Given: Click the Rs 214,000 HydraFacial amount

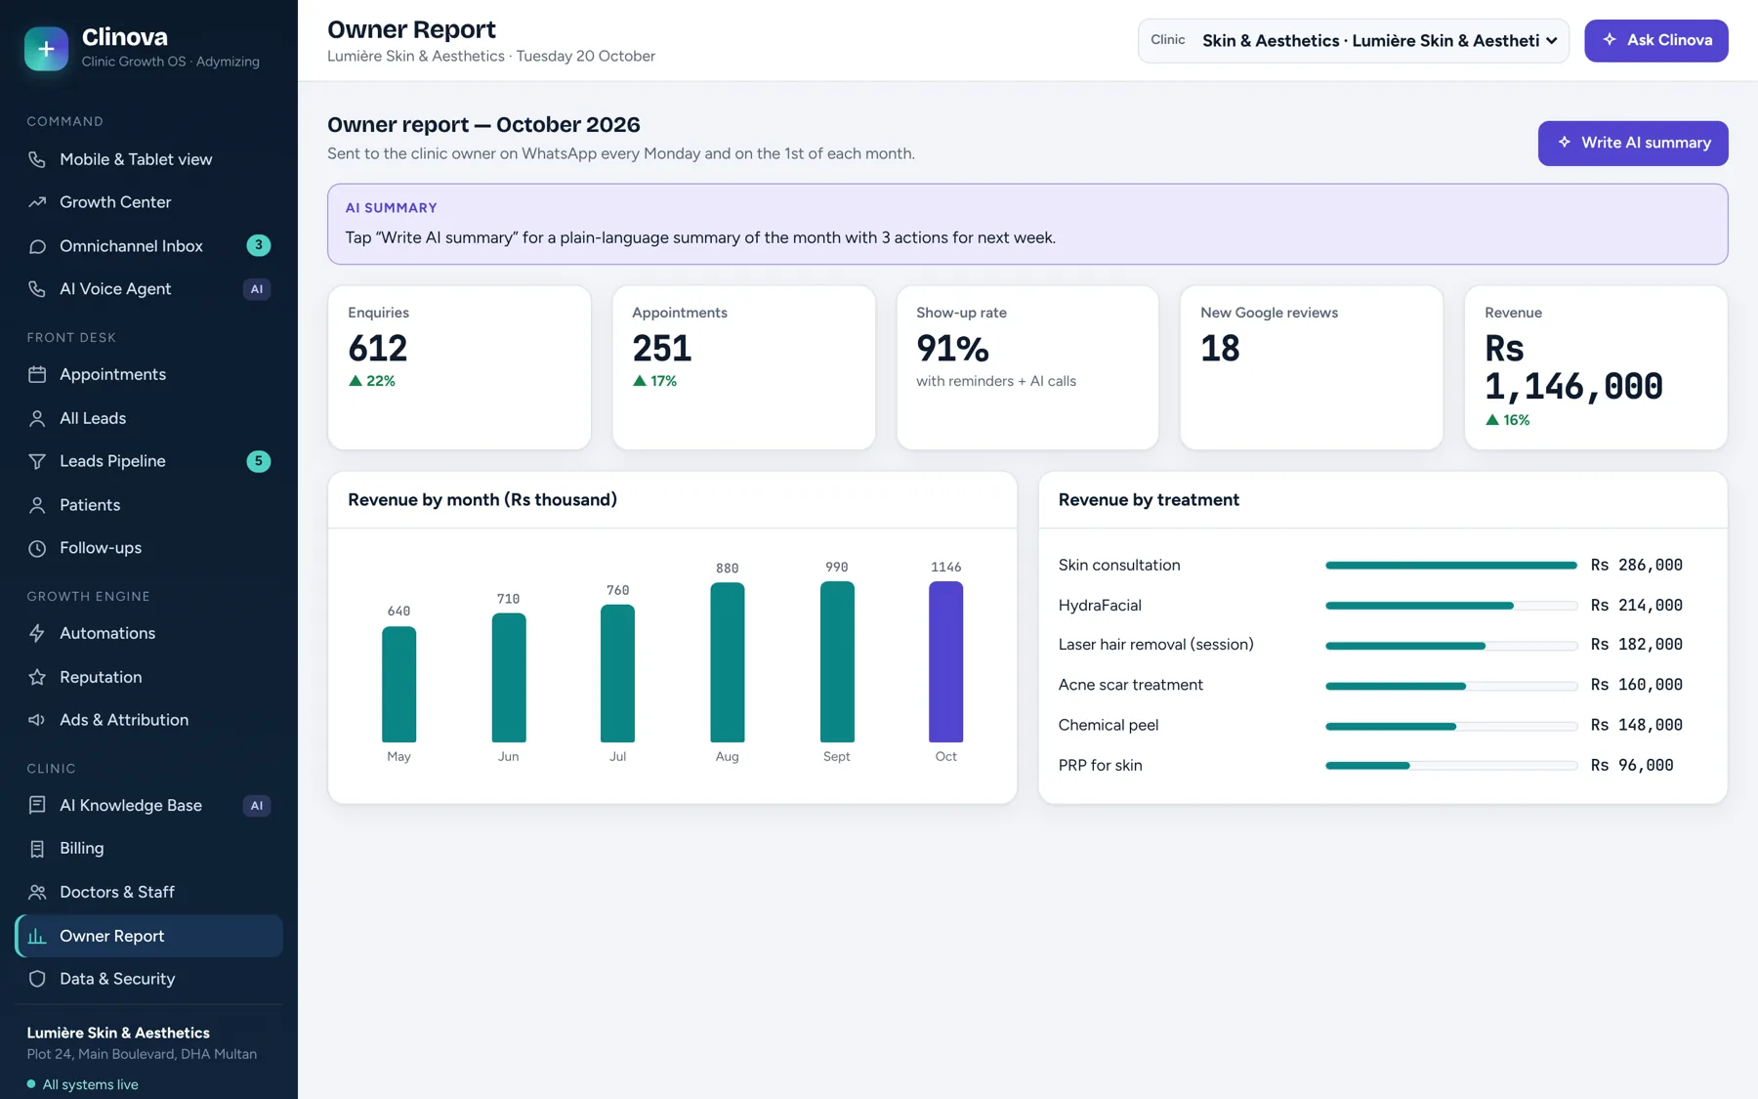Looking at the screenshot, I should pyautogui.click(x=1636, y=606).
